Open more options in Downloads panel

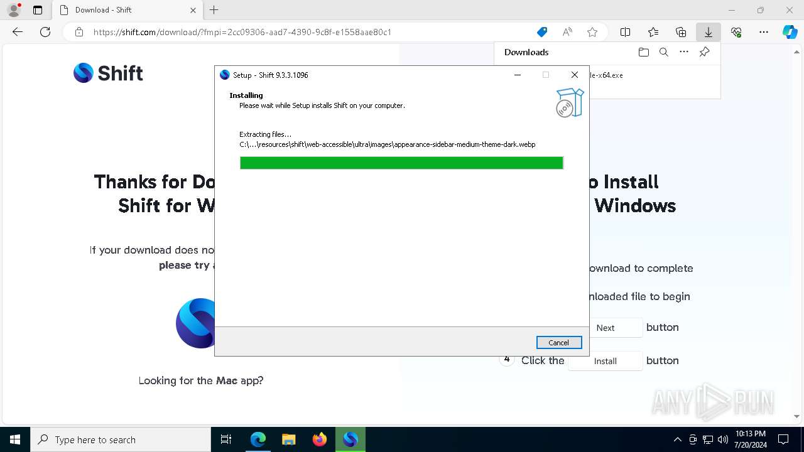[x=684, y=52]
